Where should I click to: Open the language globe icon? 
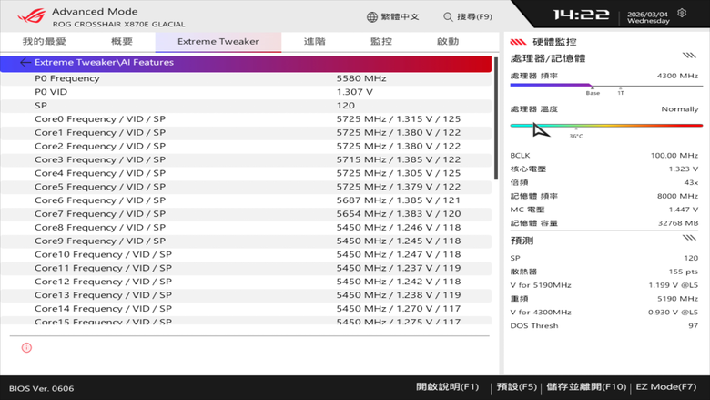click(371, 16)
